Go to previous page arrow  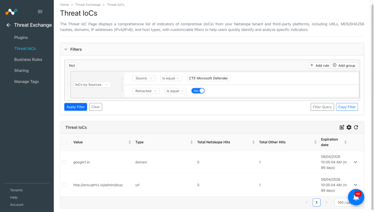pos(306,202)
